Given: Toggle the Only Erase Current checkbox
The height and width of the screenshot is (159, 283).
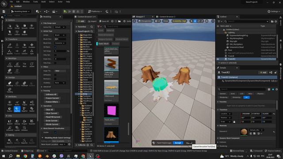Looking at the screenshot, I should point(55,63).
